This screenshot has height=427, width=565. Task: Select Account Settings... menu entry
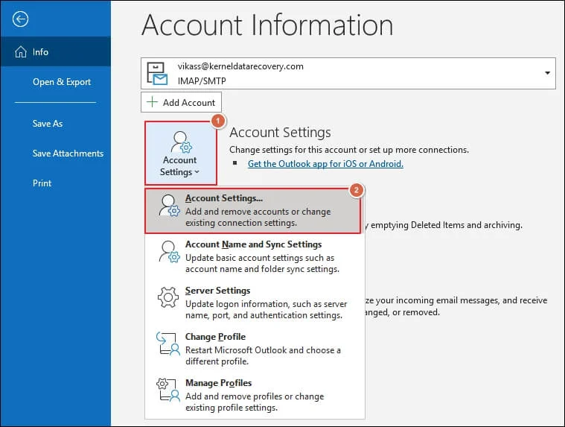[x=253, y=211]
